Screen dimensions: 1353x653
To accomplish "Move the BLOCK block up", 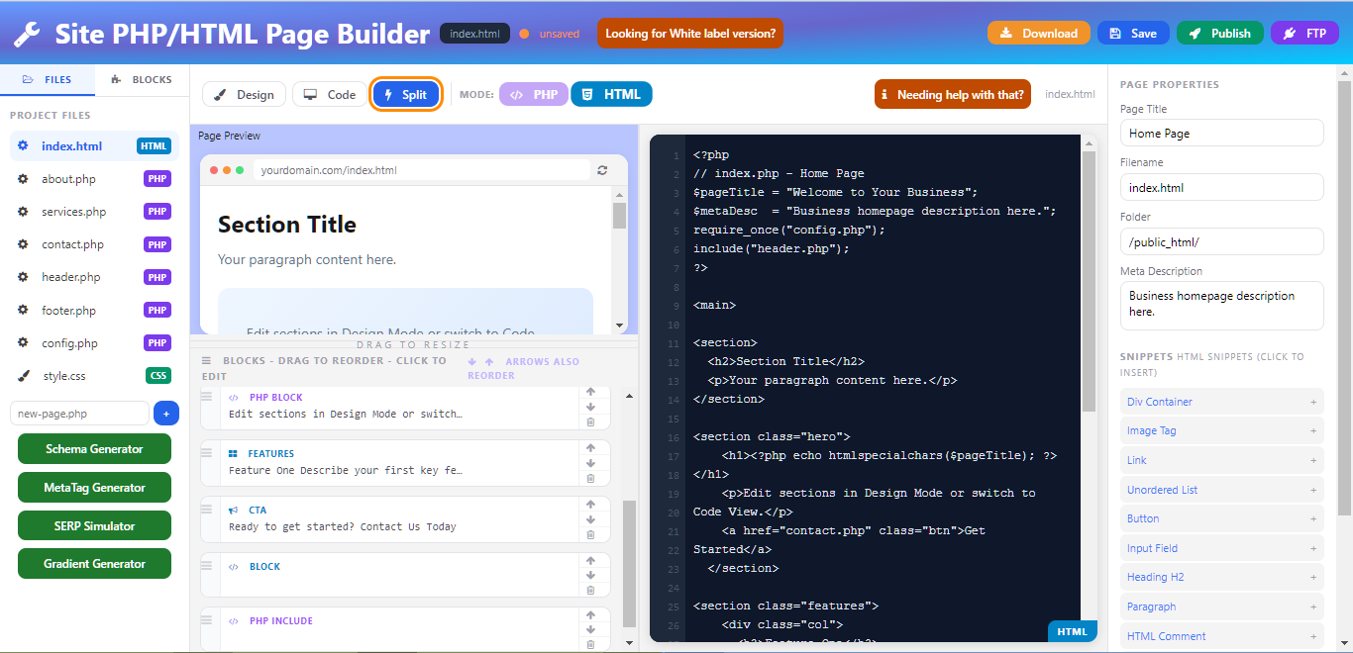I will click(590, 560).
